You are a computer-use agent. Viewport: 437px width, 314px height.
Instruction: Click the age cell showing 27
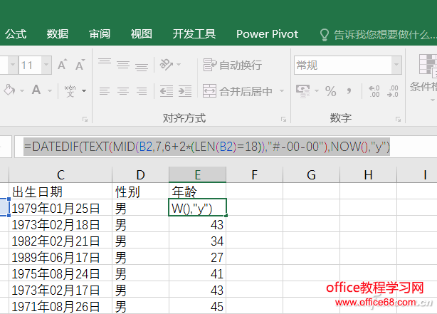coord(198,257)
